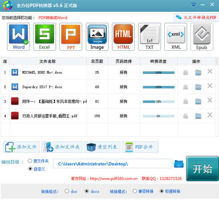Select the Image conversion format icon
Screen dimensions: 219x200
(97, 37)
